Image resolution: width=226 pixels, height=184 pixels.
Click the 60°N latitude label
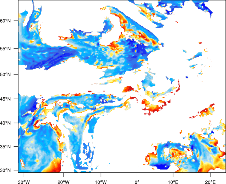point(5,21)
